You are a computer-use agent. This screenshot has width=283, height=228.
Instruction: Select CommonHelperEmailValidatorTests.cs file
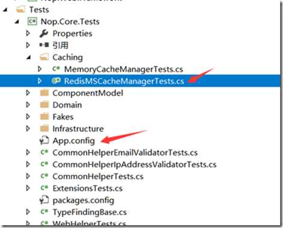[x=125, y=153]
